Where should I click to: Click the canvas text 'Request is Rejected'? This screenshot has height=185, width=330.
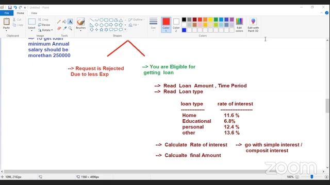pyautogui.click(x=100, y=68)
